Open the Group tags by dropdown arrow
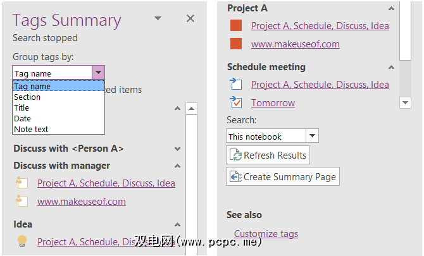424x256 pixels. click(x=98, y=73)
